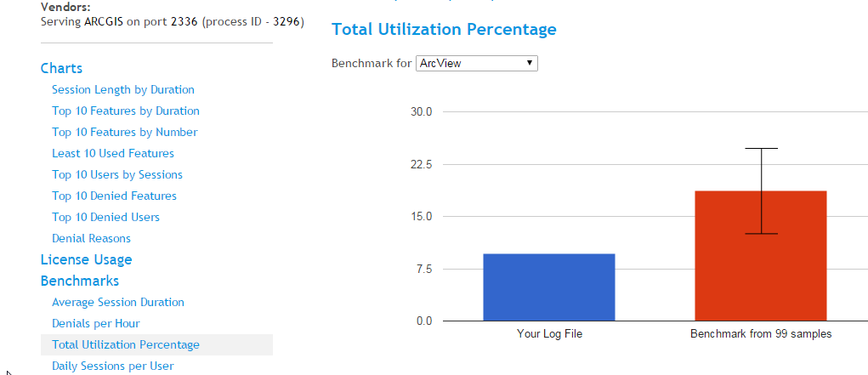This screenshot has width=868, height=375.
Task: Open Top 10 Users by Sessions
Action: [x=116, y=174]
